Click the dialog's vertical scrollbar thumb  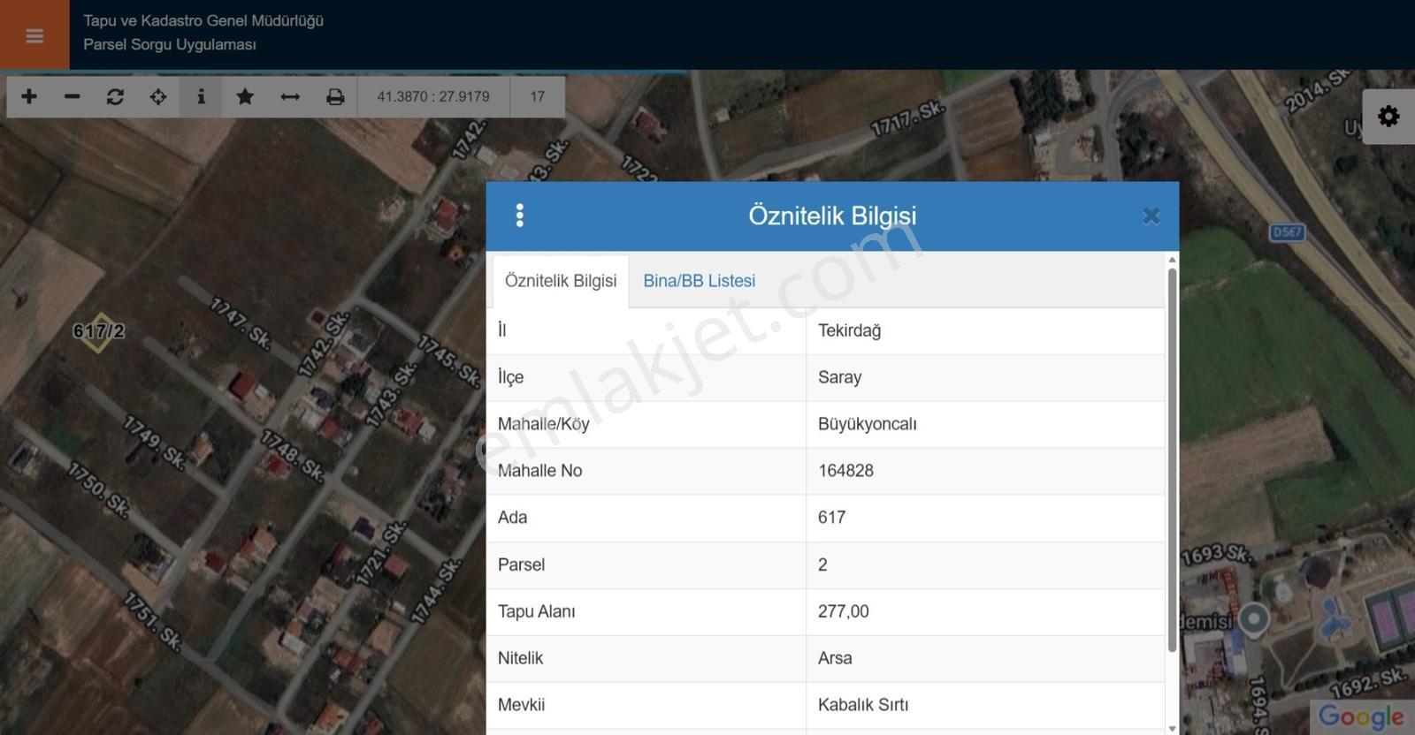tap(1172, 459)
